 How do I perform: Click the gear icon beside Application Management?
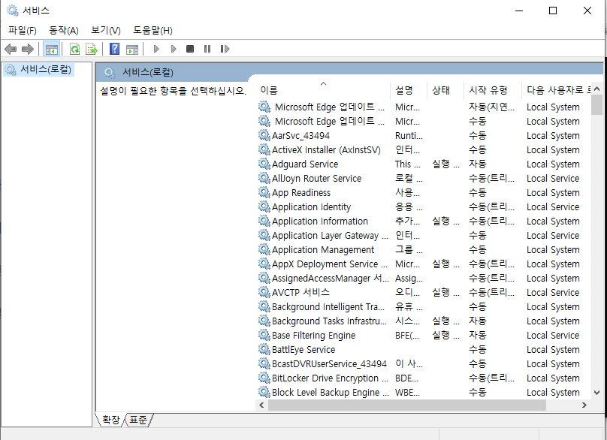(x=264, y=249)
